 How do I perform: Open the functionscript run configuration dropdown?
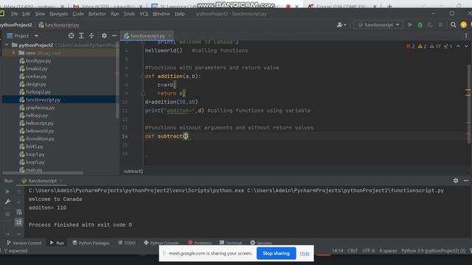point(378,25)
